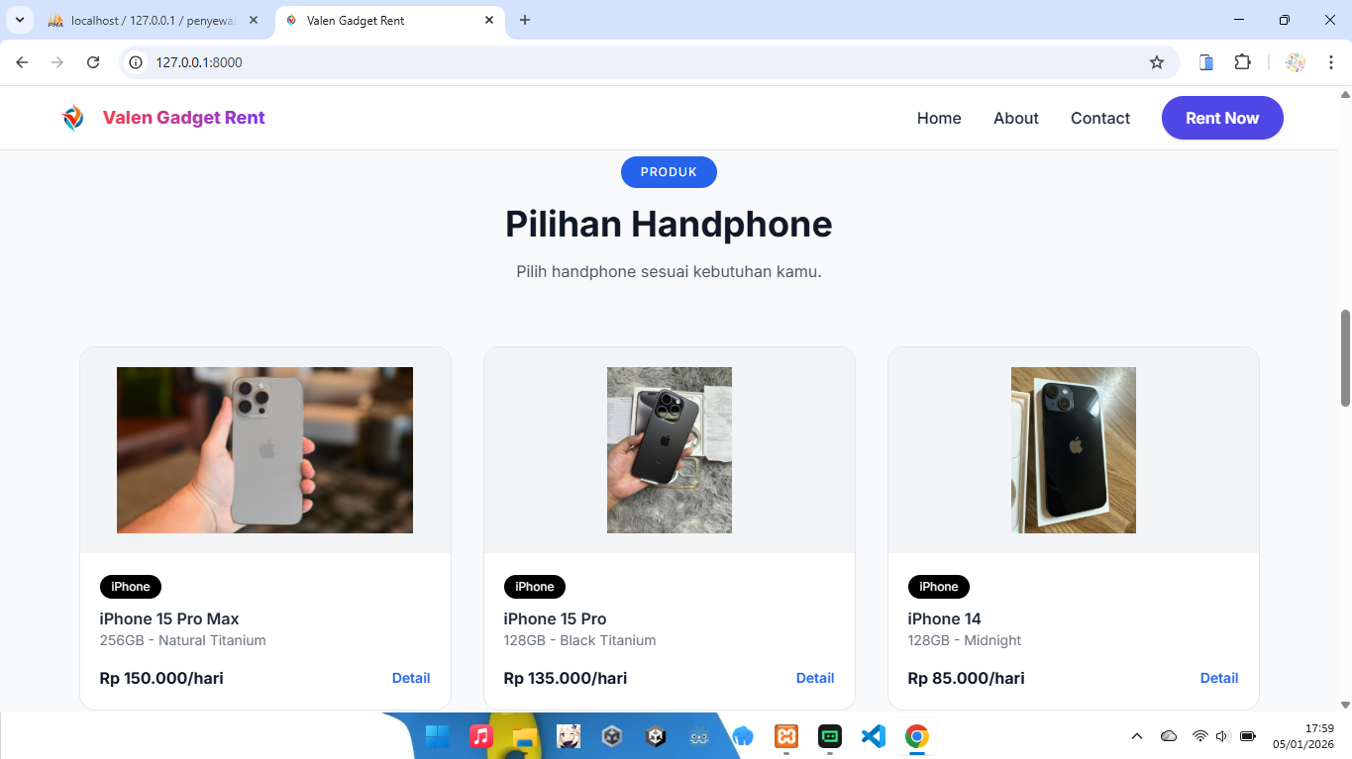Expand the tab search dropdown arrow
The height and width of the screenshot is (759, 1352).
tap(19, 20)
